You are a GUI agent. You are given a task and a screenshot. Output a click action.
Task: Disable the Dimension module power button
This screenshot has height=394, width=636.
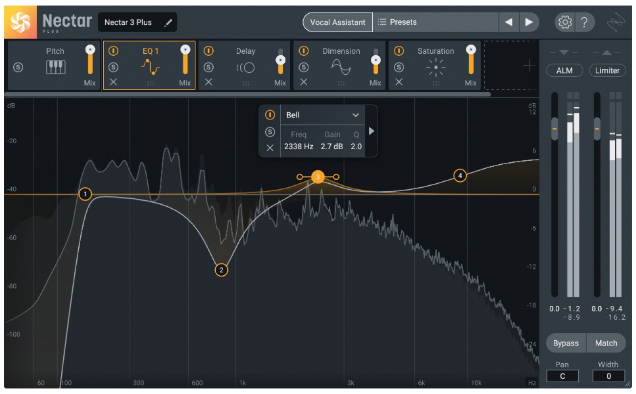coord(304,51)
